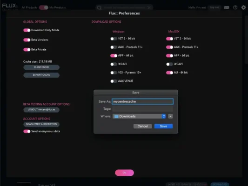Open the mail envelope icon
The height and width of the screenshot is (186, 248).
click(x=227, y=7)
